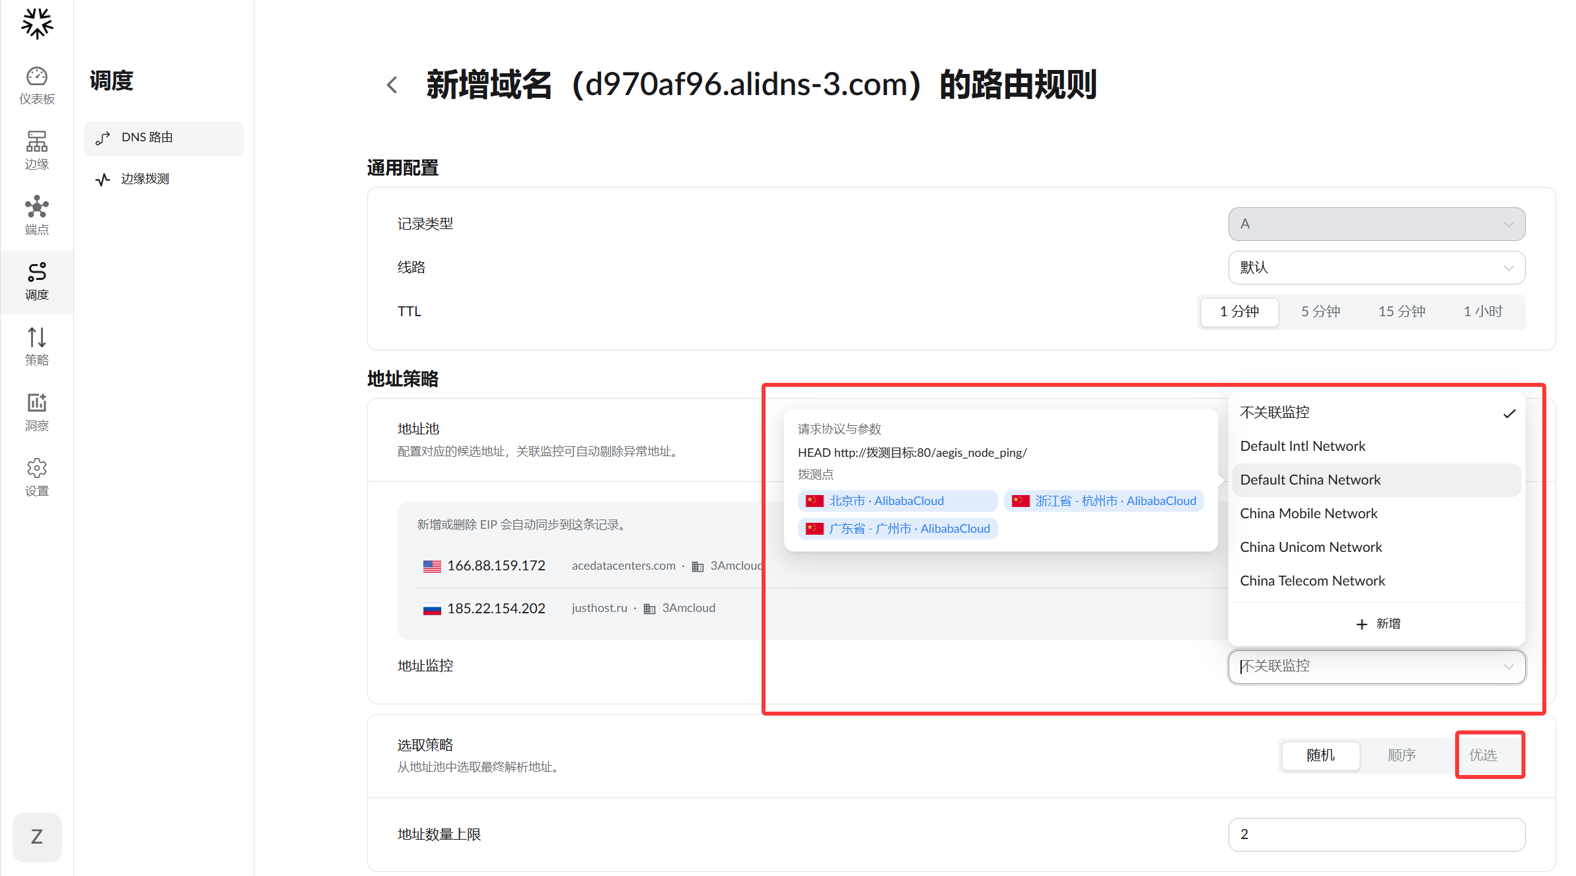
Task: Select China Unicom Network option
Action: pyautogui.click(x=1377, y=547)
